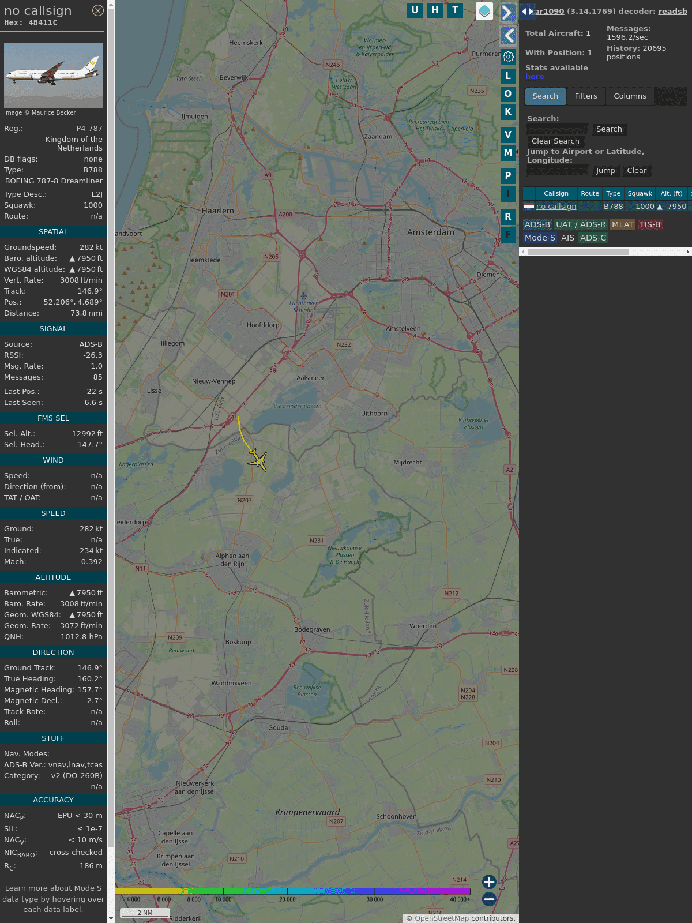This screenshot has width=692, height=923.
Task: Click the zoom out minus button
Action: [489, 899]
